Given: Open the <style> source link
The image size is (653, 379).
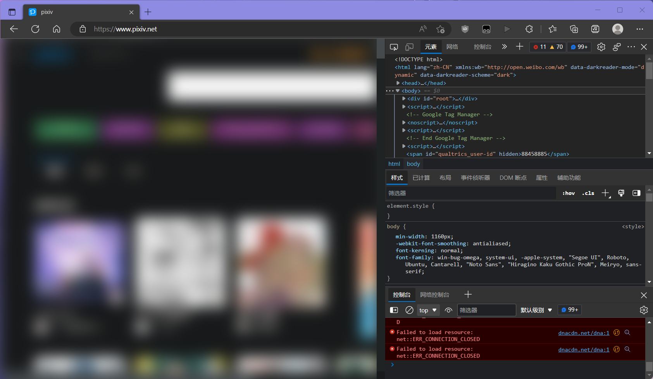Looking at the screenshot, I should [x=633, y=227].
